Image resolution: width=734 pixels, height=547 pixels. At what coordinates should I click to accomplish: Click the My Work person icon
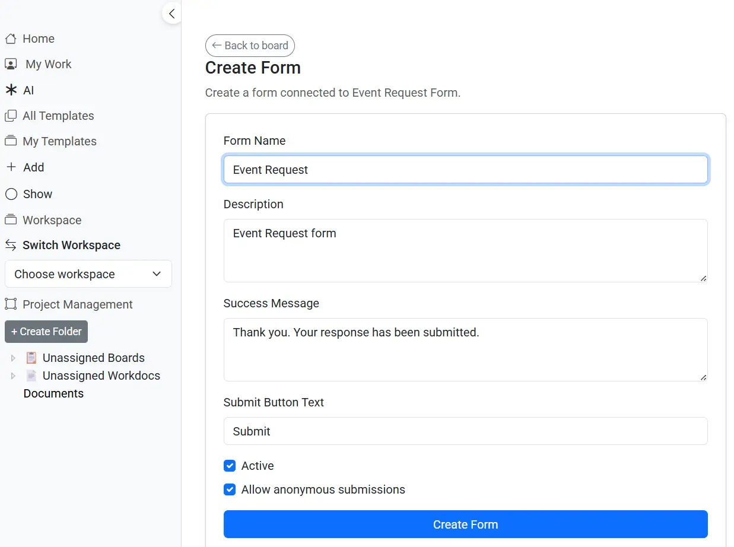point(11,64)
